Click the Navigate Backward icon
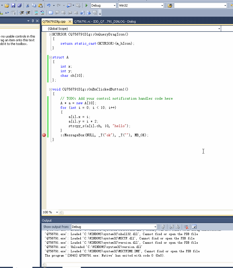The height and width of the screenshot is (268, 233). pos(69,5)
